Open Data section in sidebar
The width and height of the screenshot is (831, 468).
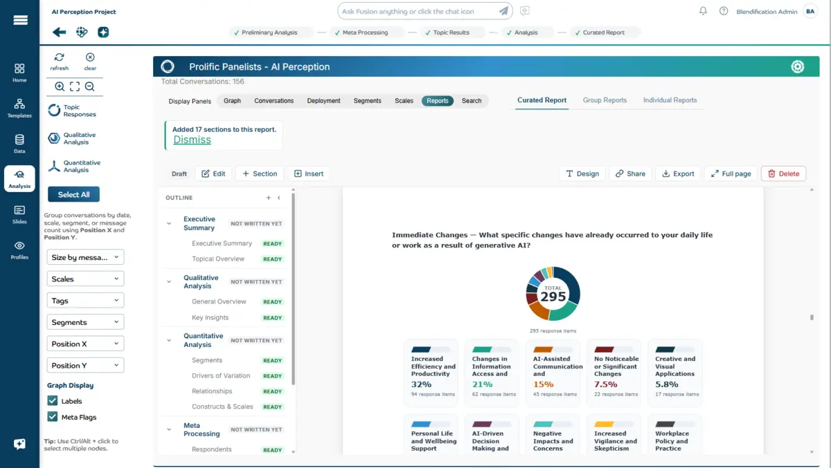point(19,143)
